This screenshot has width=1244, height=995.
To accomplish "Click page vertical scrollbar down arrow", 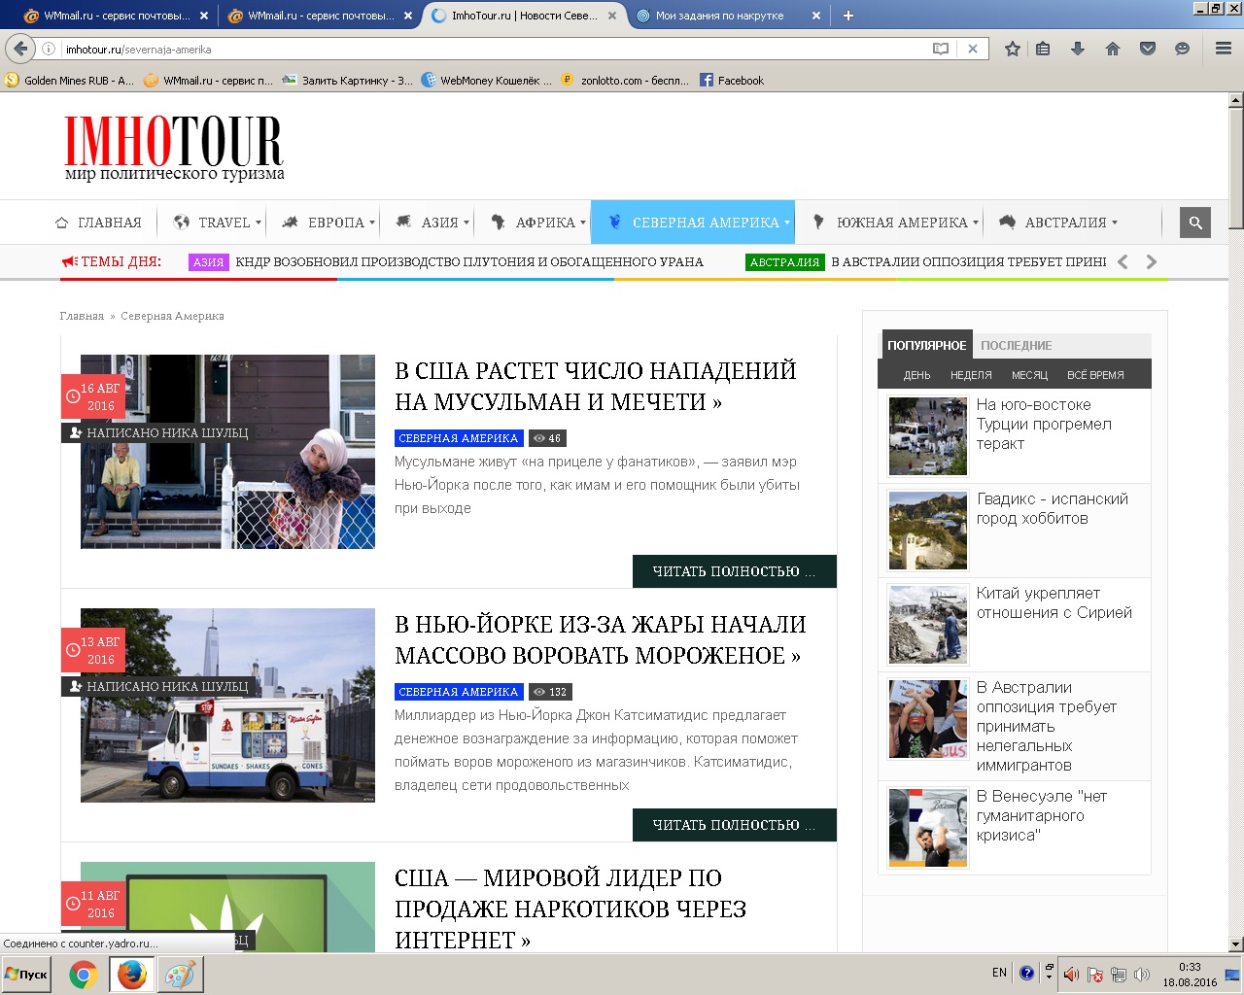I will coord(1236,944).
